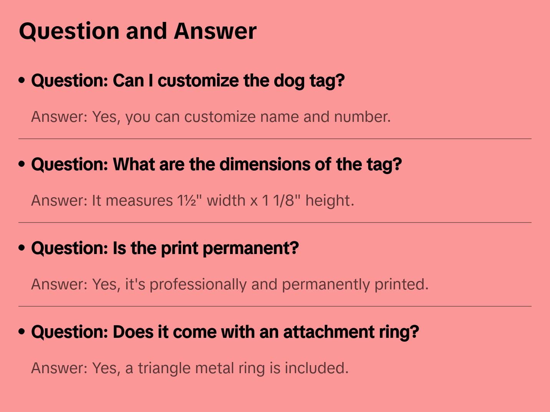Select the answer about professionally and permanently printed
Viewport: 550px width, 412px height.
(x=229, y=284)
